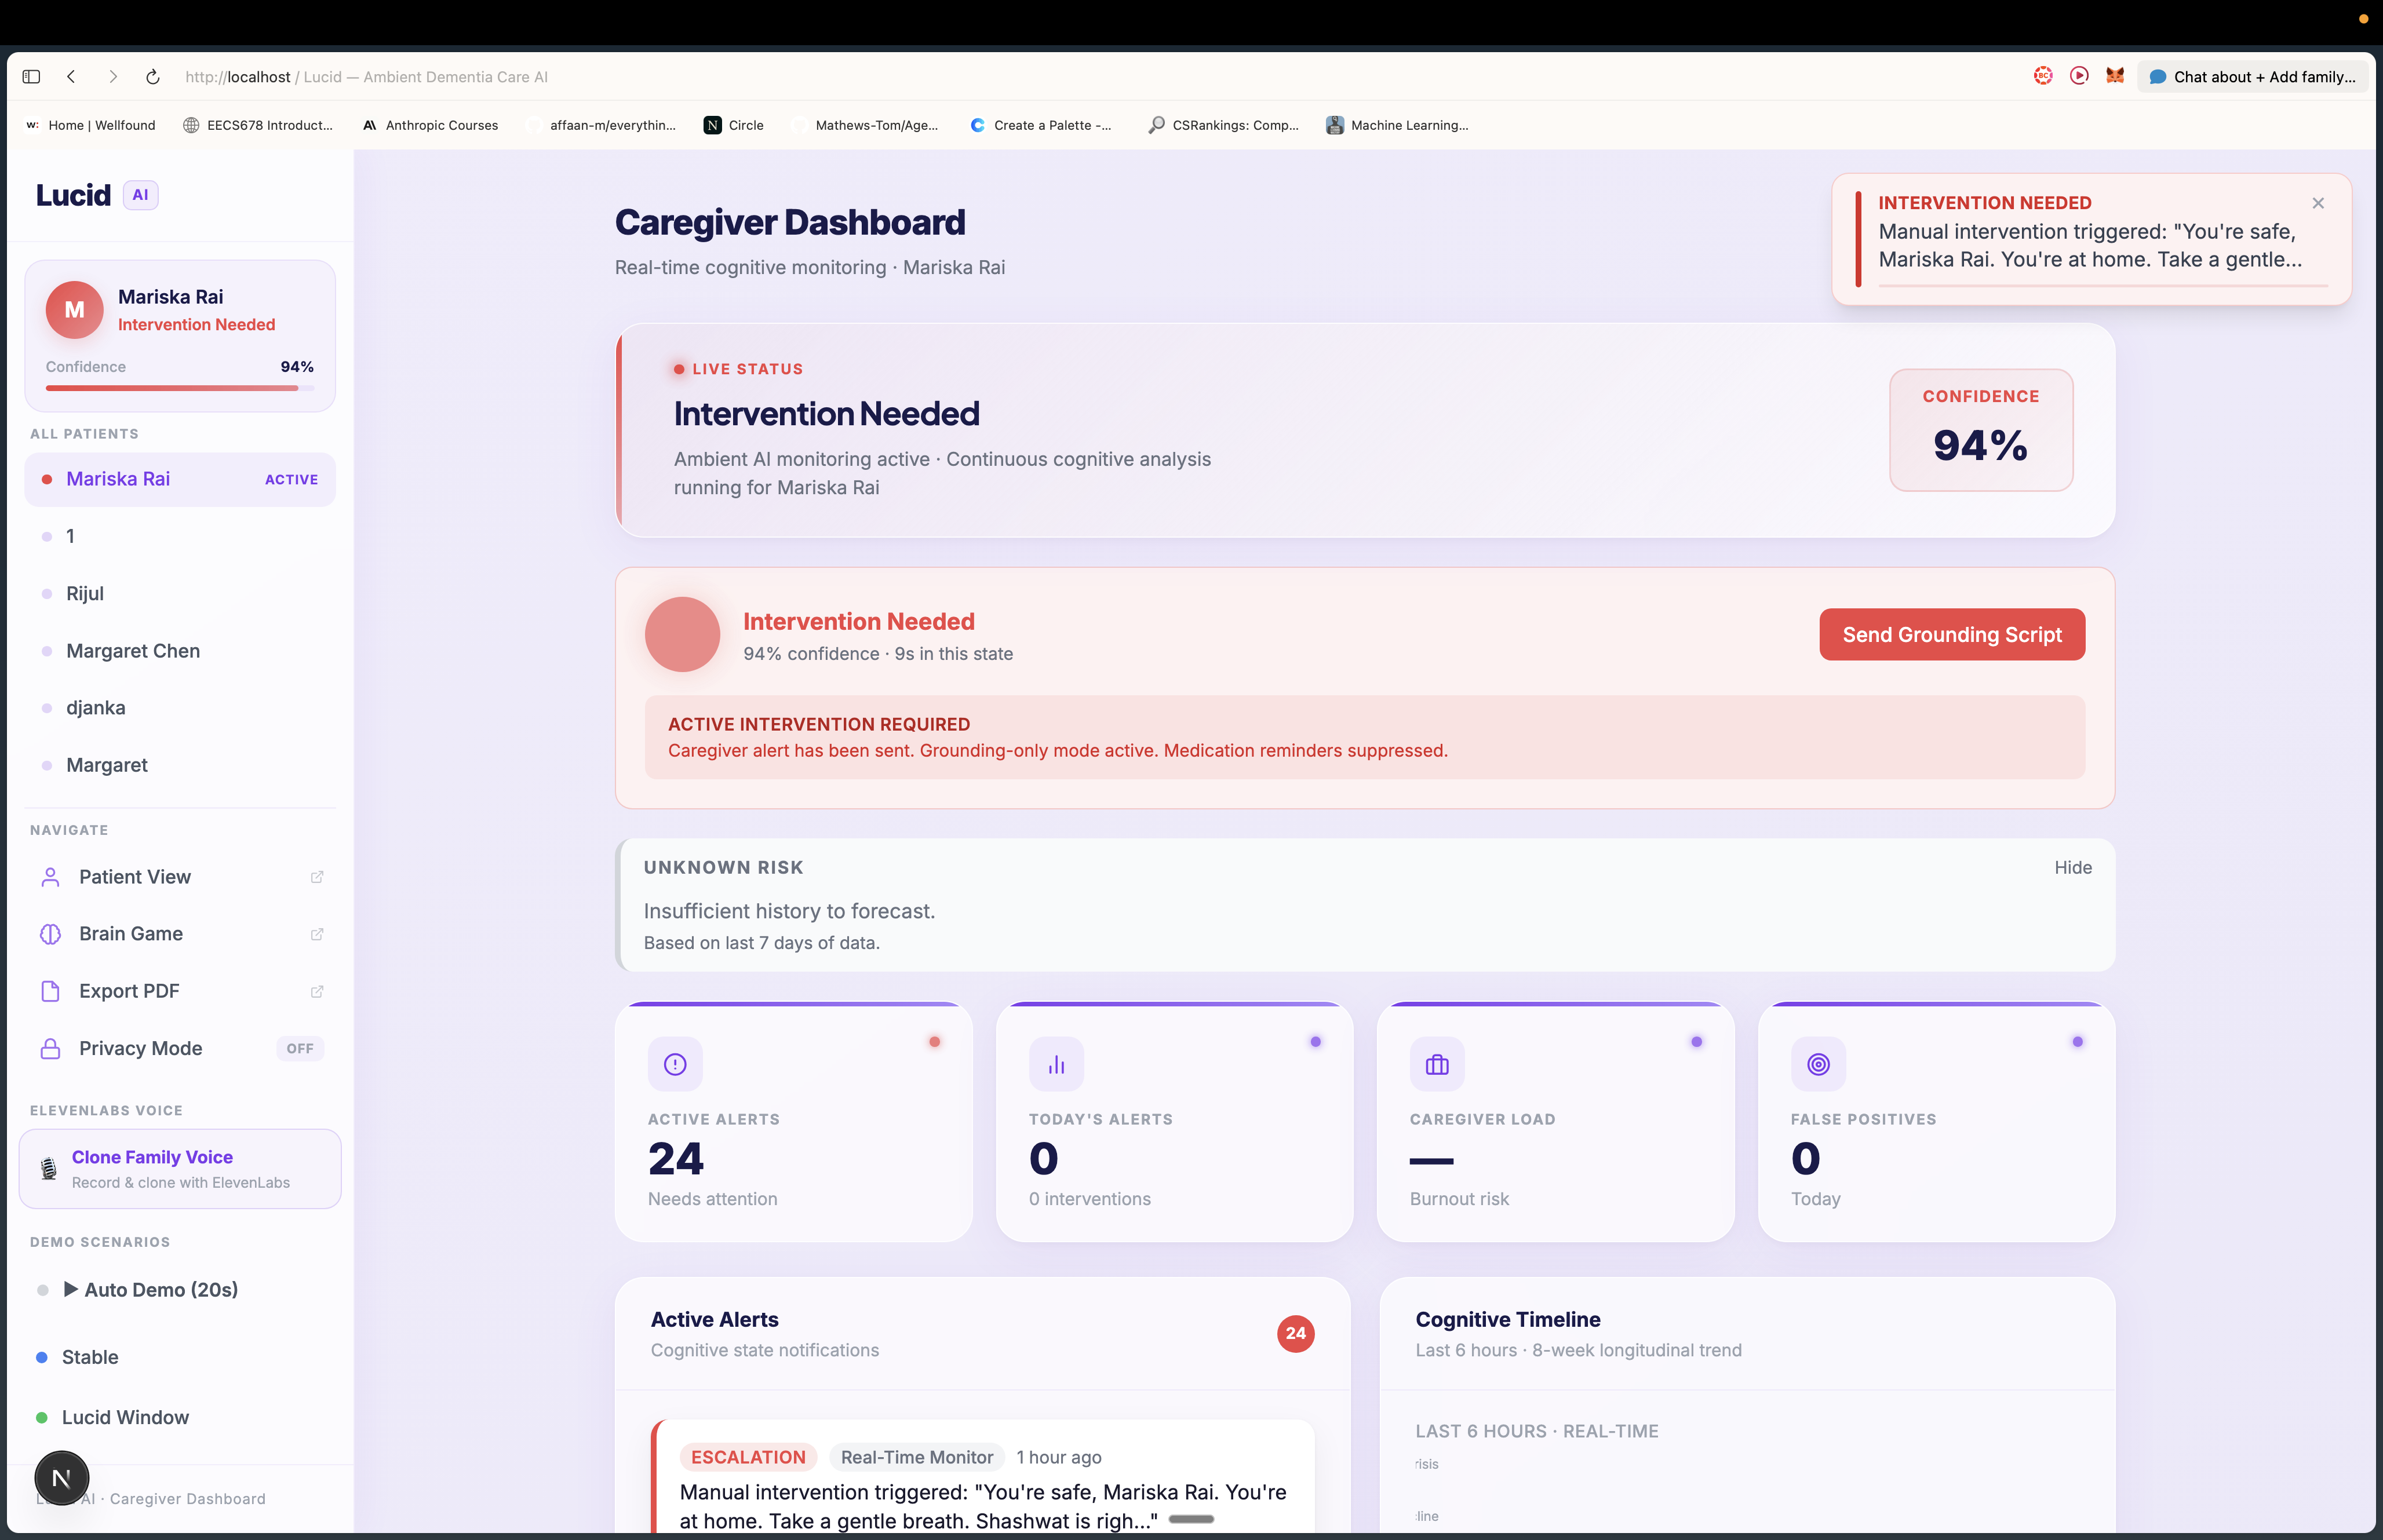This screenshot has height=1540, width=2383.
Task: Hide the Unknown Risk forecast panel
Action: tap(2072, 867)
